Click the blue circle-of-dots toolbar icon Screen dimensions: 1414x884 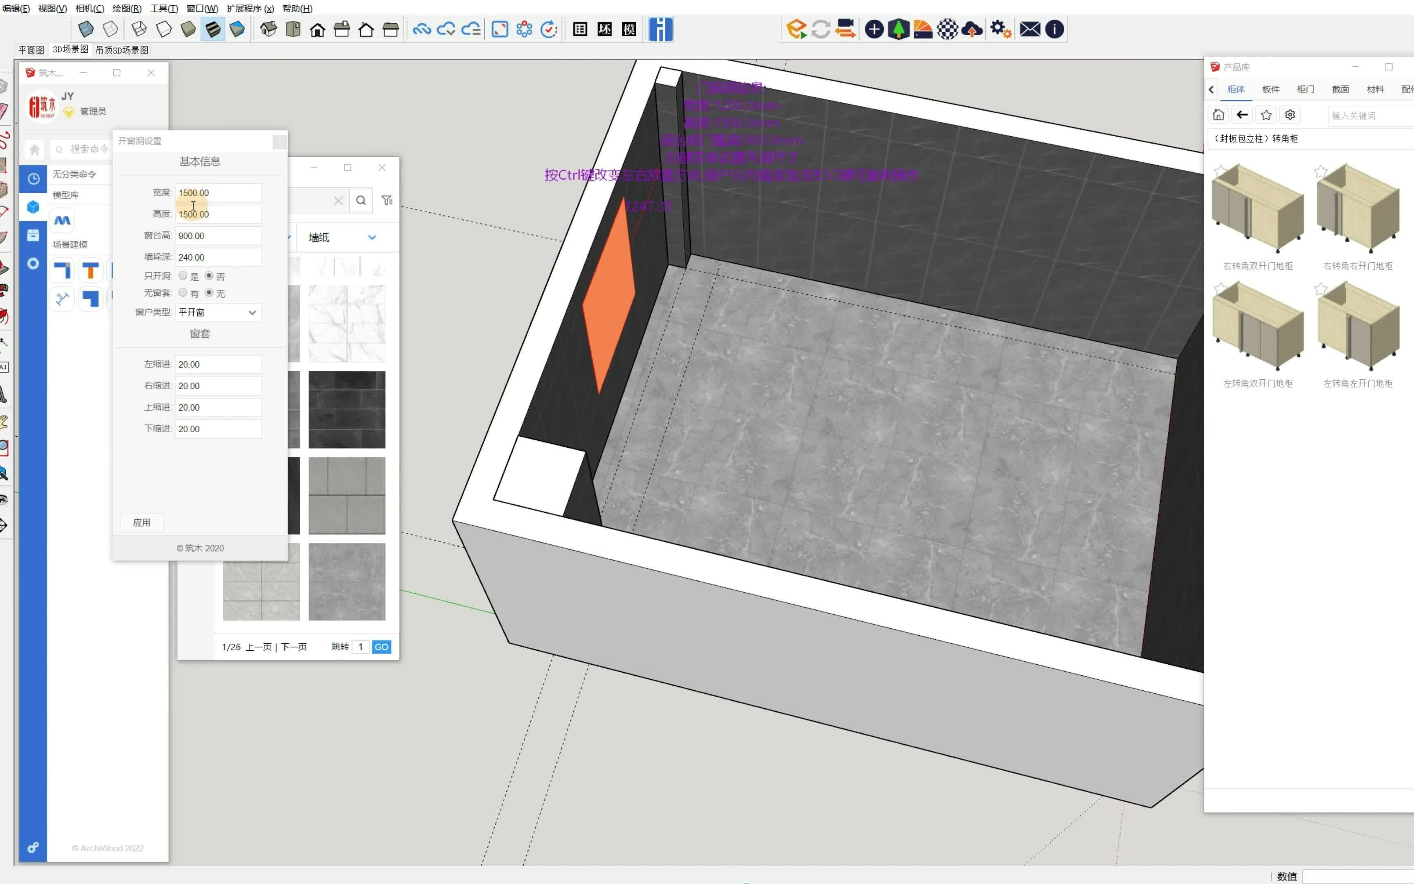(x=524, y=29)
